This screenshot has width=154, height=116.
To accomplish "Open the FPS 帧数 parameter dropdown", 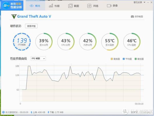I will pos(38,59).
